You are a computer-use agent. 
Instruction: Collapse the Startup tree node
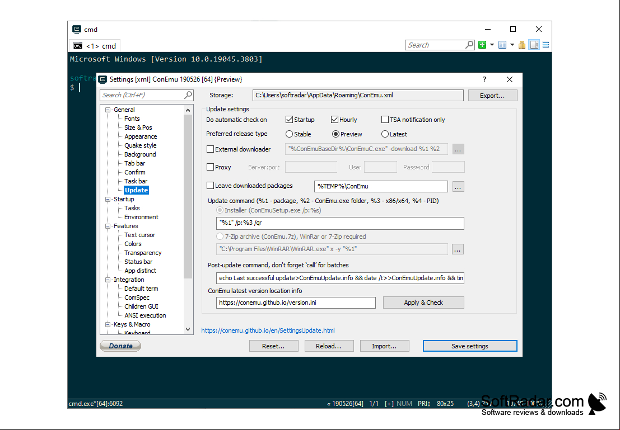(x=108, y=200)
